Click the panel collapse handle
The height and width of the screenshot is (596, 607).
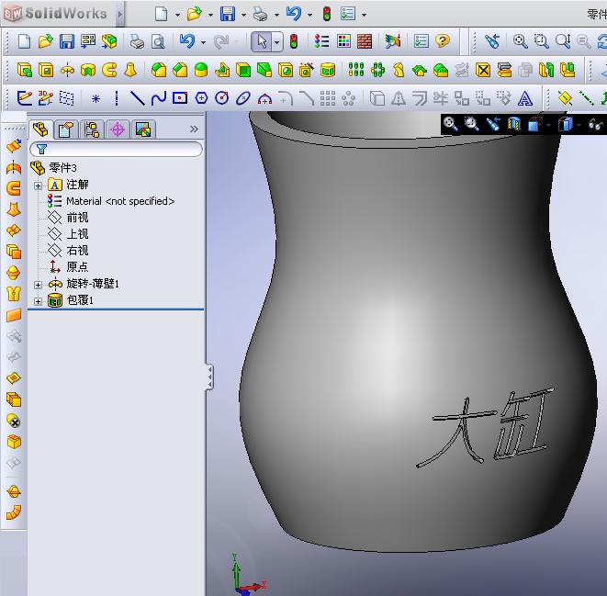coord(209,377)
